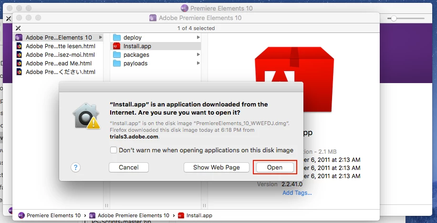
Task: Click toolbar toggle icon in back window
Action: [x=9, y=19]
